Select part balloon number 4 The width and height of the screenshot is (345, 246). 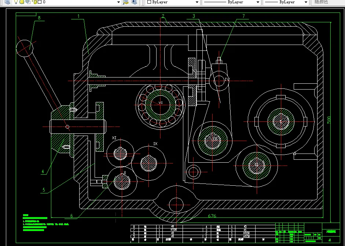(x=43, y=171)
